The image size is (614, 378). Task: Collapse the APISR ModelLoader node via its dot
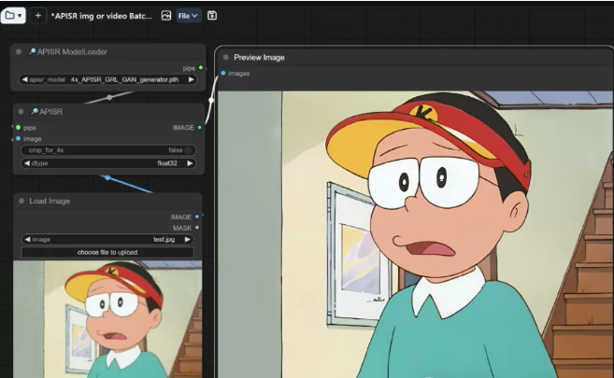point(20,52)
